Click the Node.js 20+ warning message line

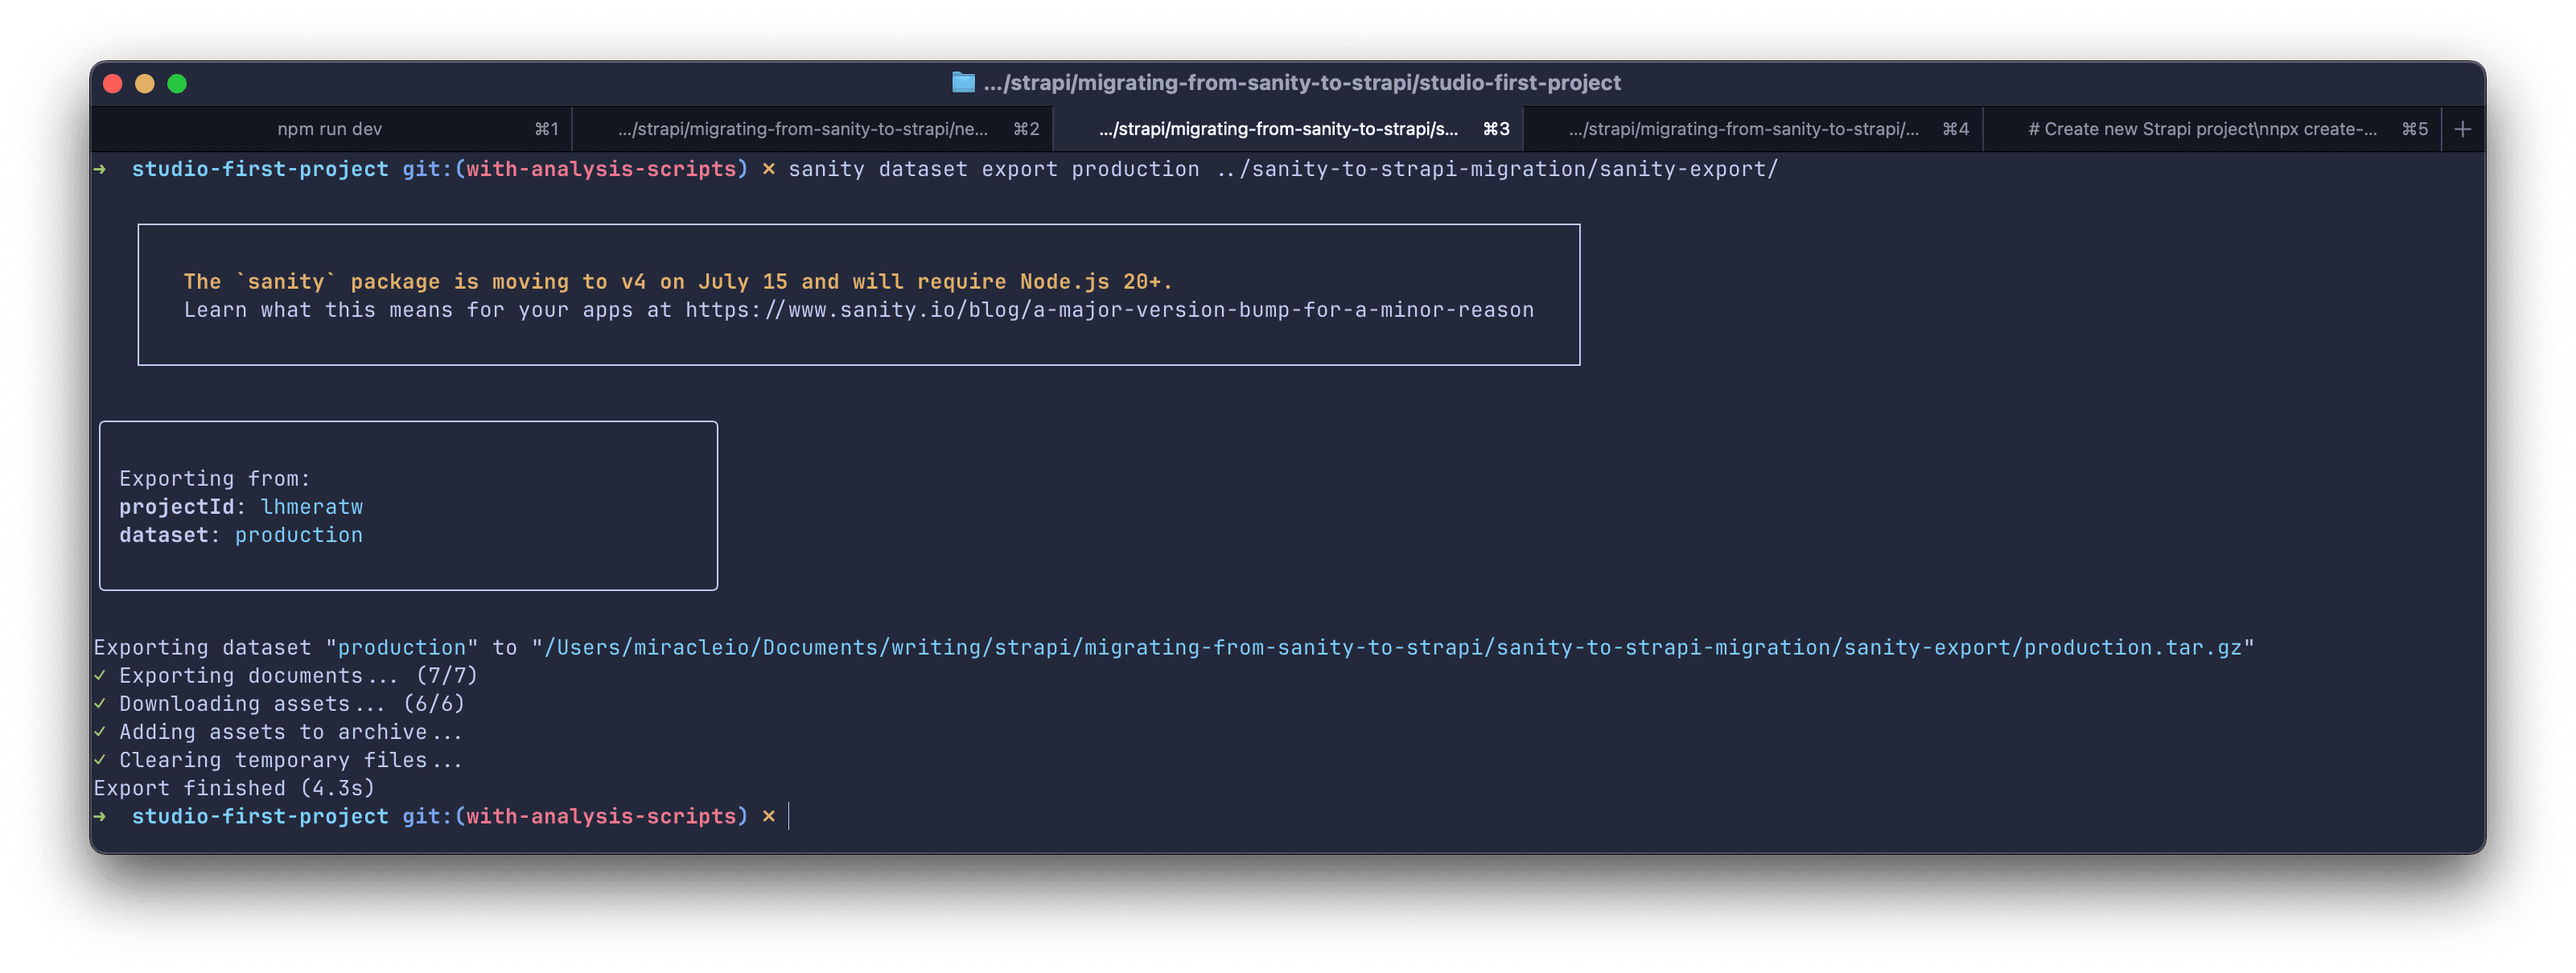point(677,282)
